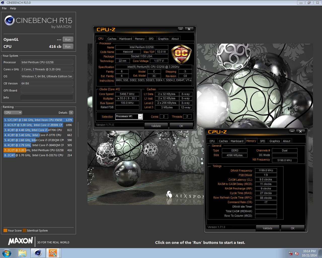Minimize the CPU-Z Memory window
Image resolution: width=322 pixels, height=258 pixels.
pyautogui.click(x=292, y=131)
